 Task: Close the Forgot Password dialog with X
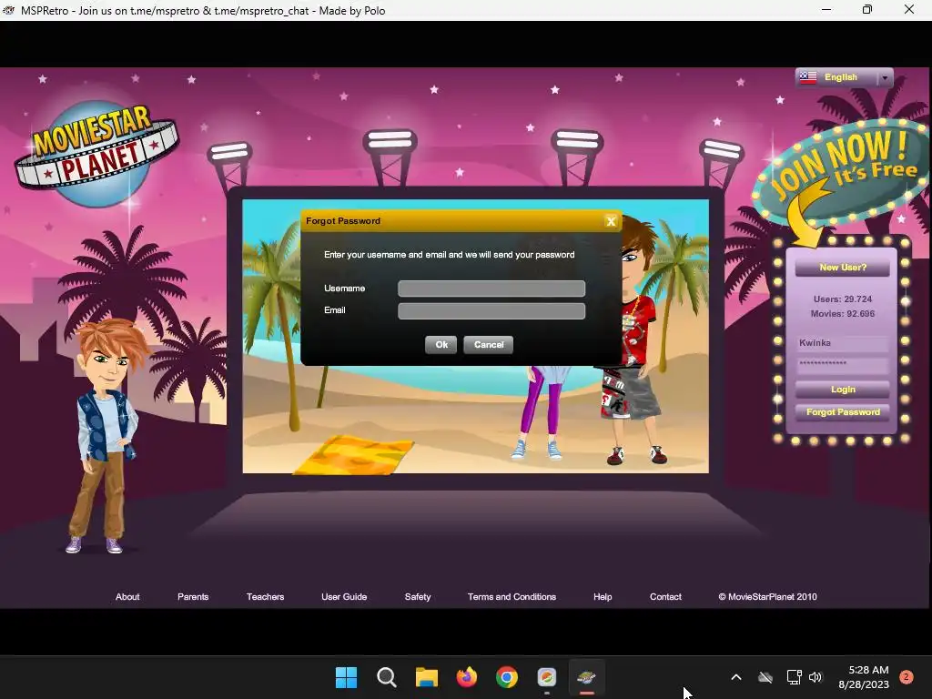point(611,221)
